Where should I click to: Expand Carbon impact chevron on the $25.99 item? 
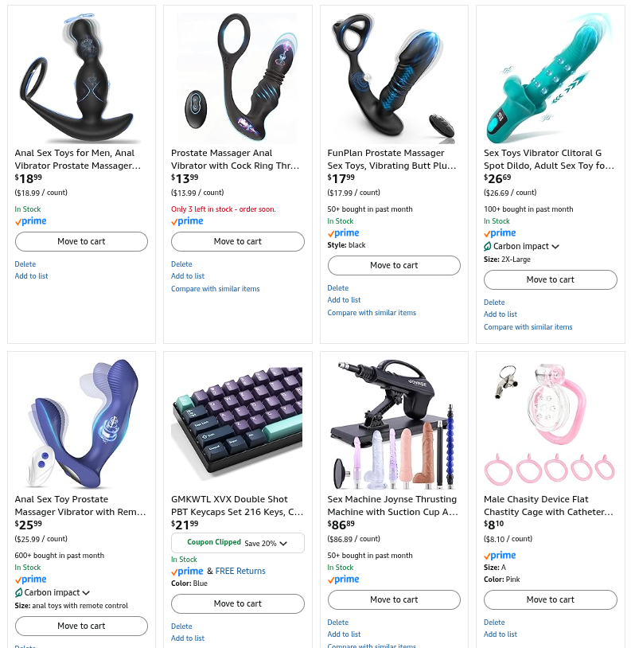(x=86, y=593)
